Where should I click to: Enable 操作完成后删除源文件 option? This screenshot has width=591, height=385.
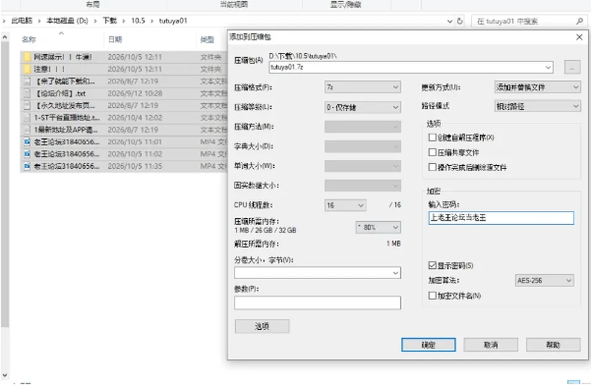[432, 167]
